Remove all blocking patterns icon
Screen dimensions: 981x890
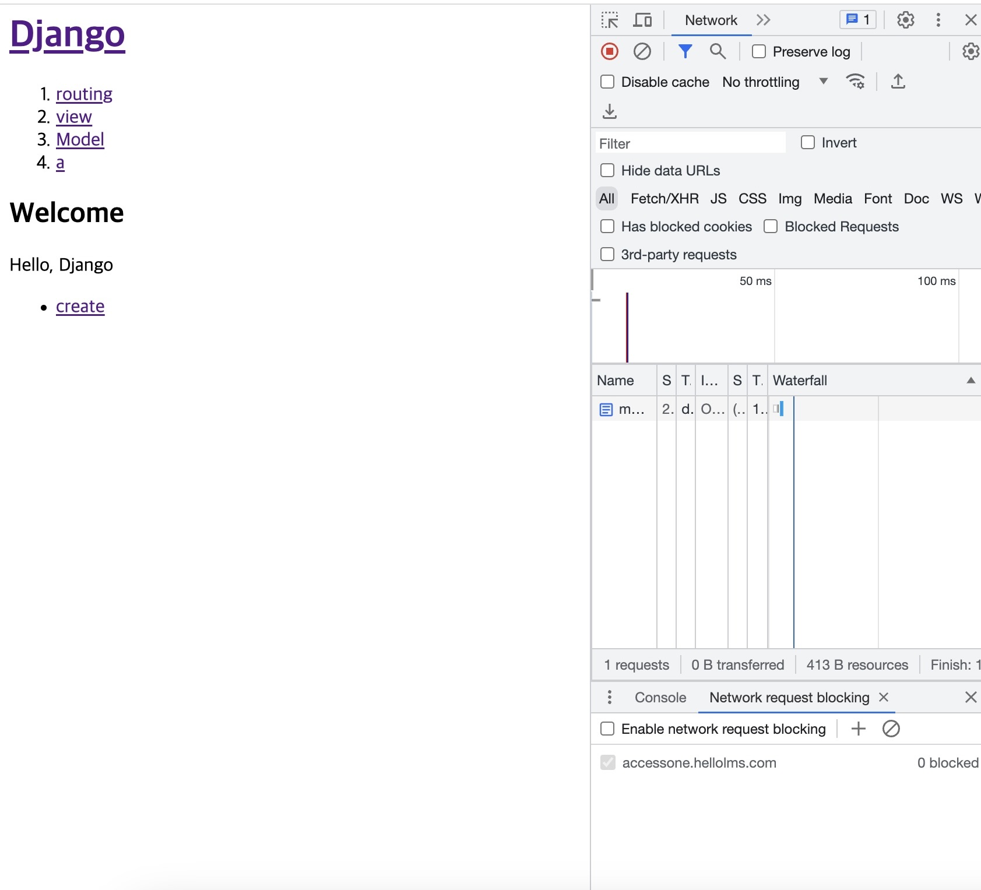point(891,729)
